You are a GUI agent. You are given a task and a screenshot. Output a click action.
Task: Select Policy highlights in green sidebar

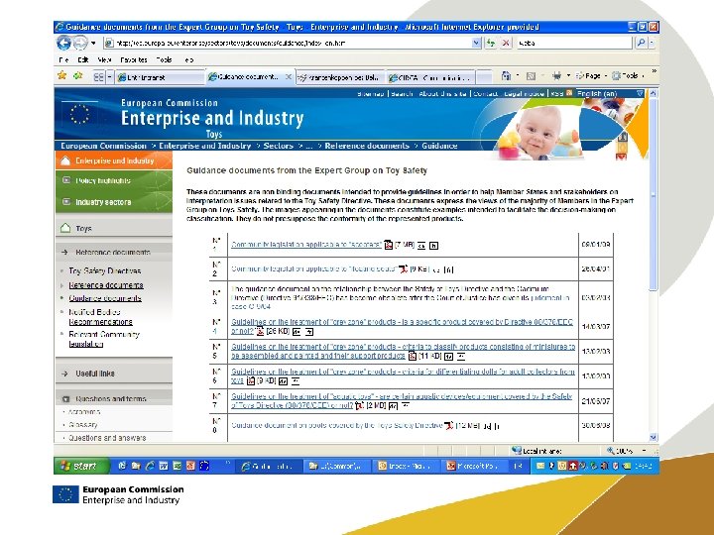point(114,180)
